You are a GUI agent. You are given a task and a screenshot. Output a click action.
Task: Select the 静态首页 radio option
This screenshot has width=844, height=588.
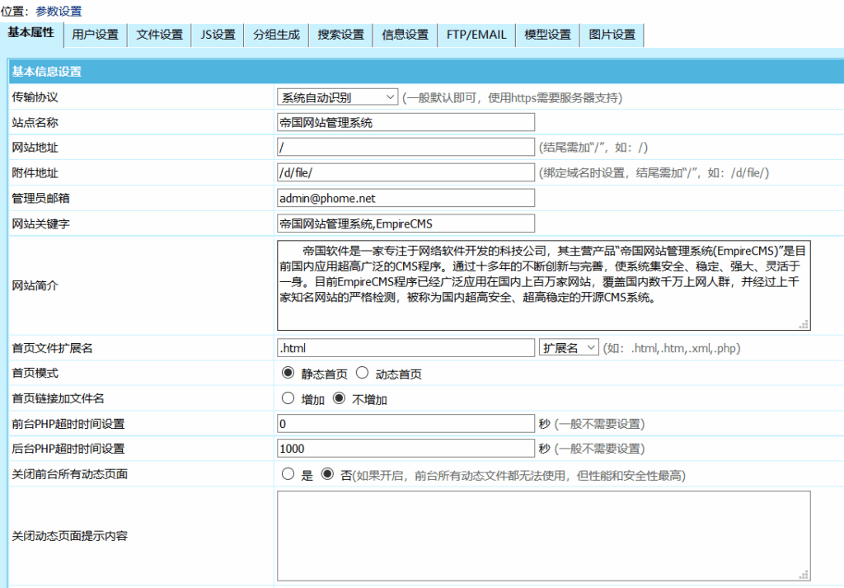point(288,374)
